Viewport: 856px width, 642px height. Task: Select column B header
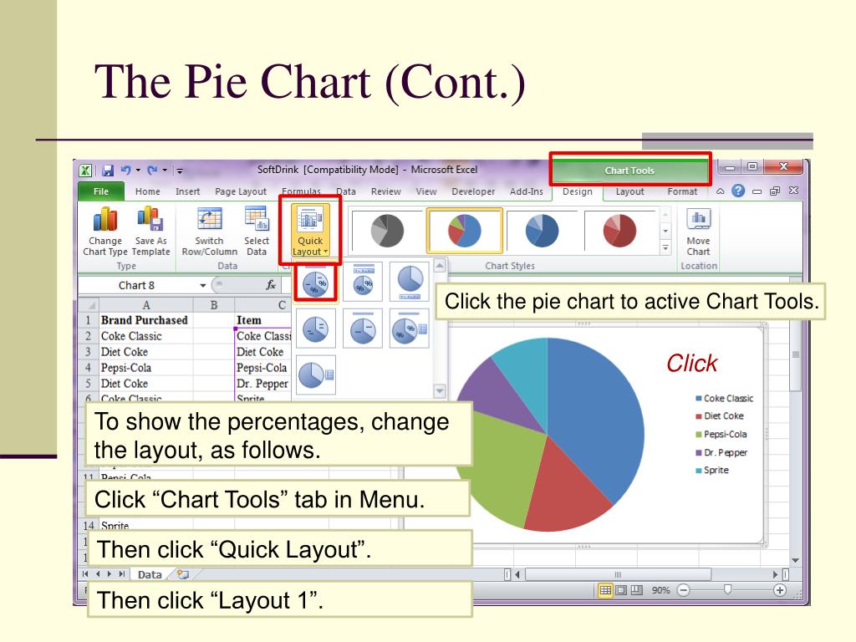(214, 305)
